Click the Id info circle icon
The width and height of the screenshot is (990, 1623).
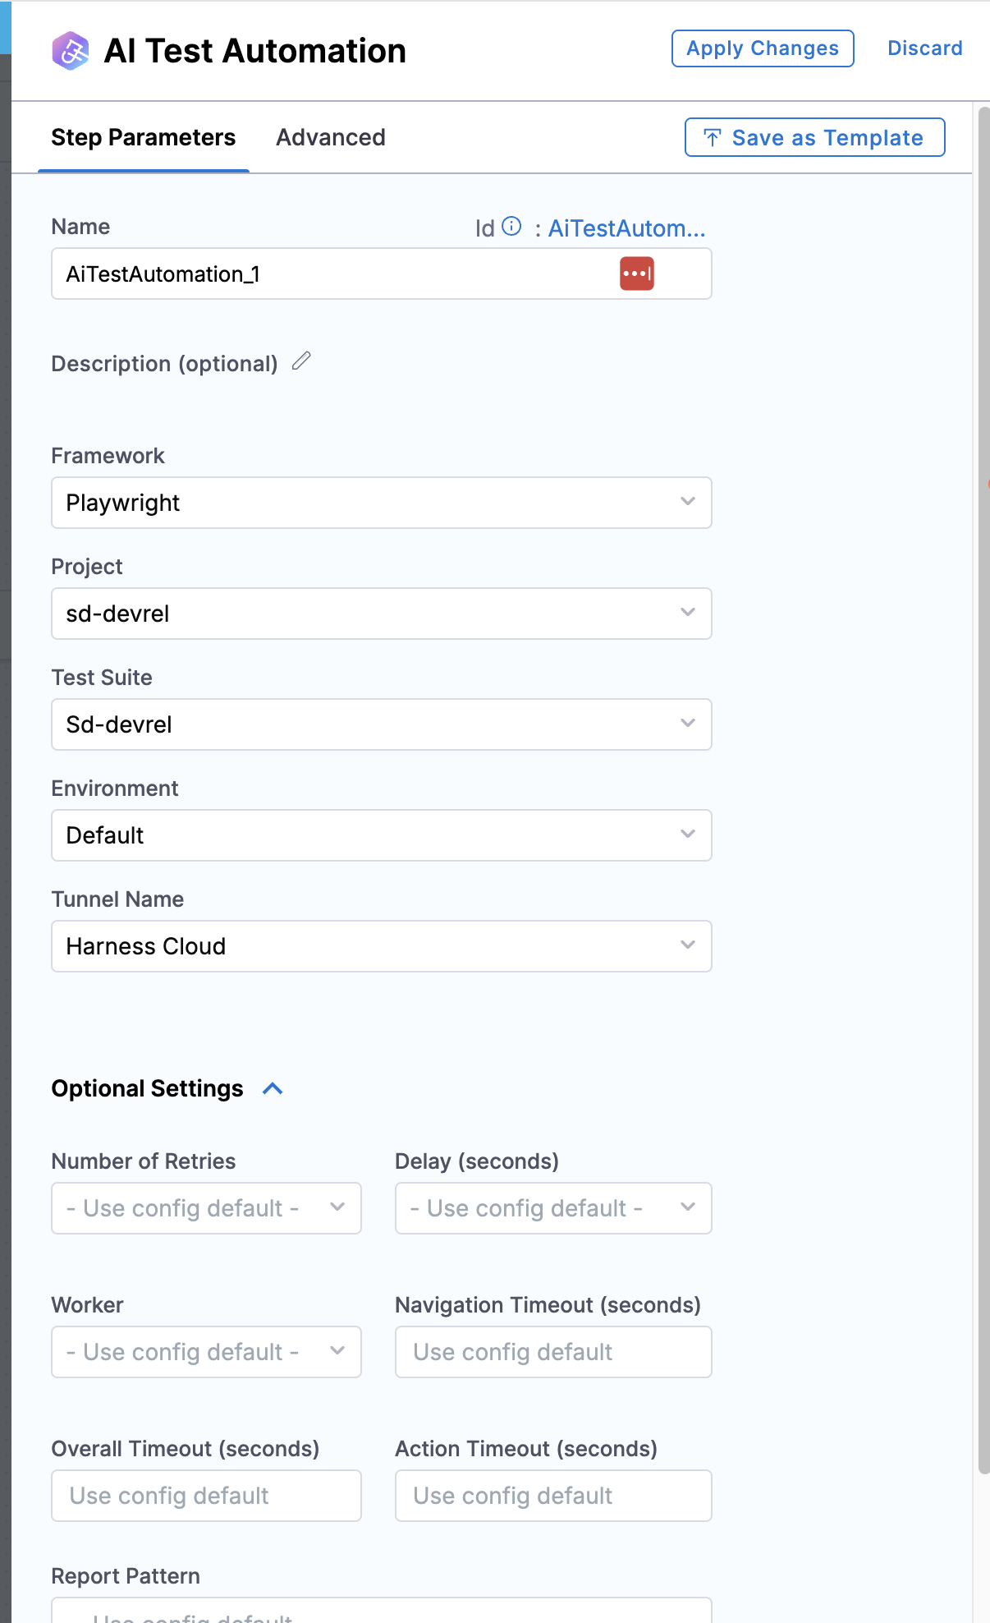point(511,226)
